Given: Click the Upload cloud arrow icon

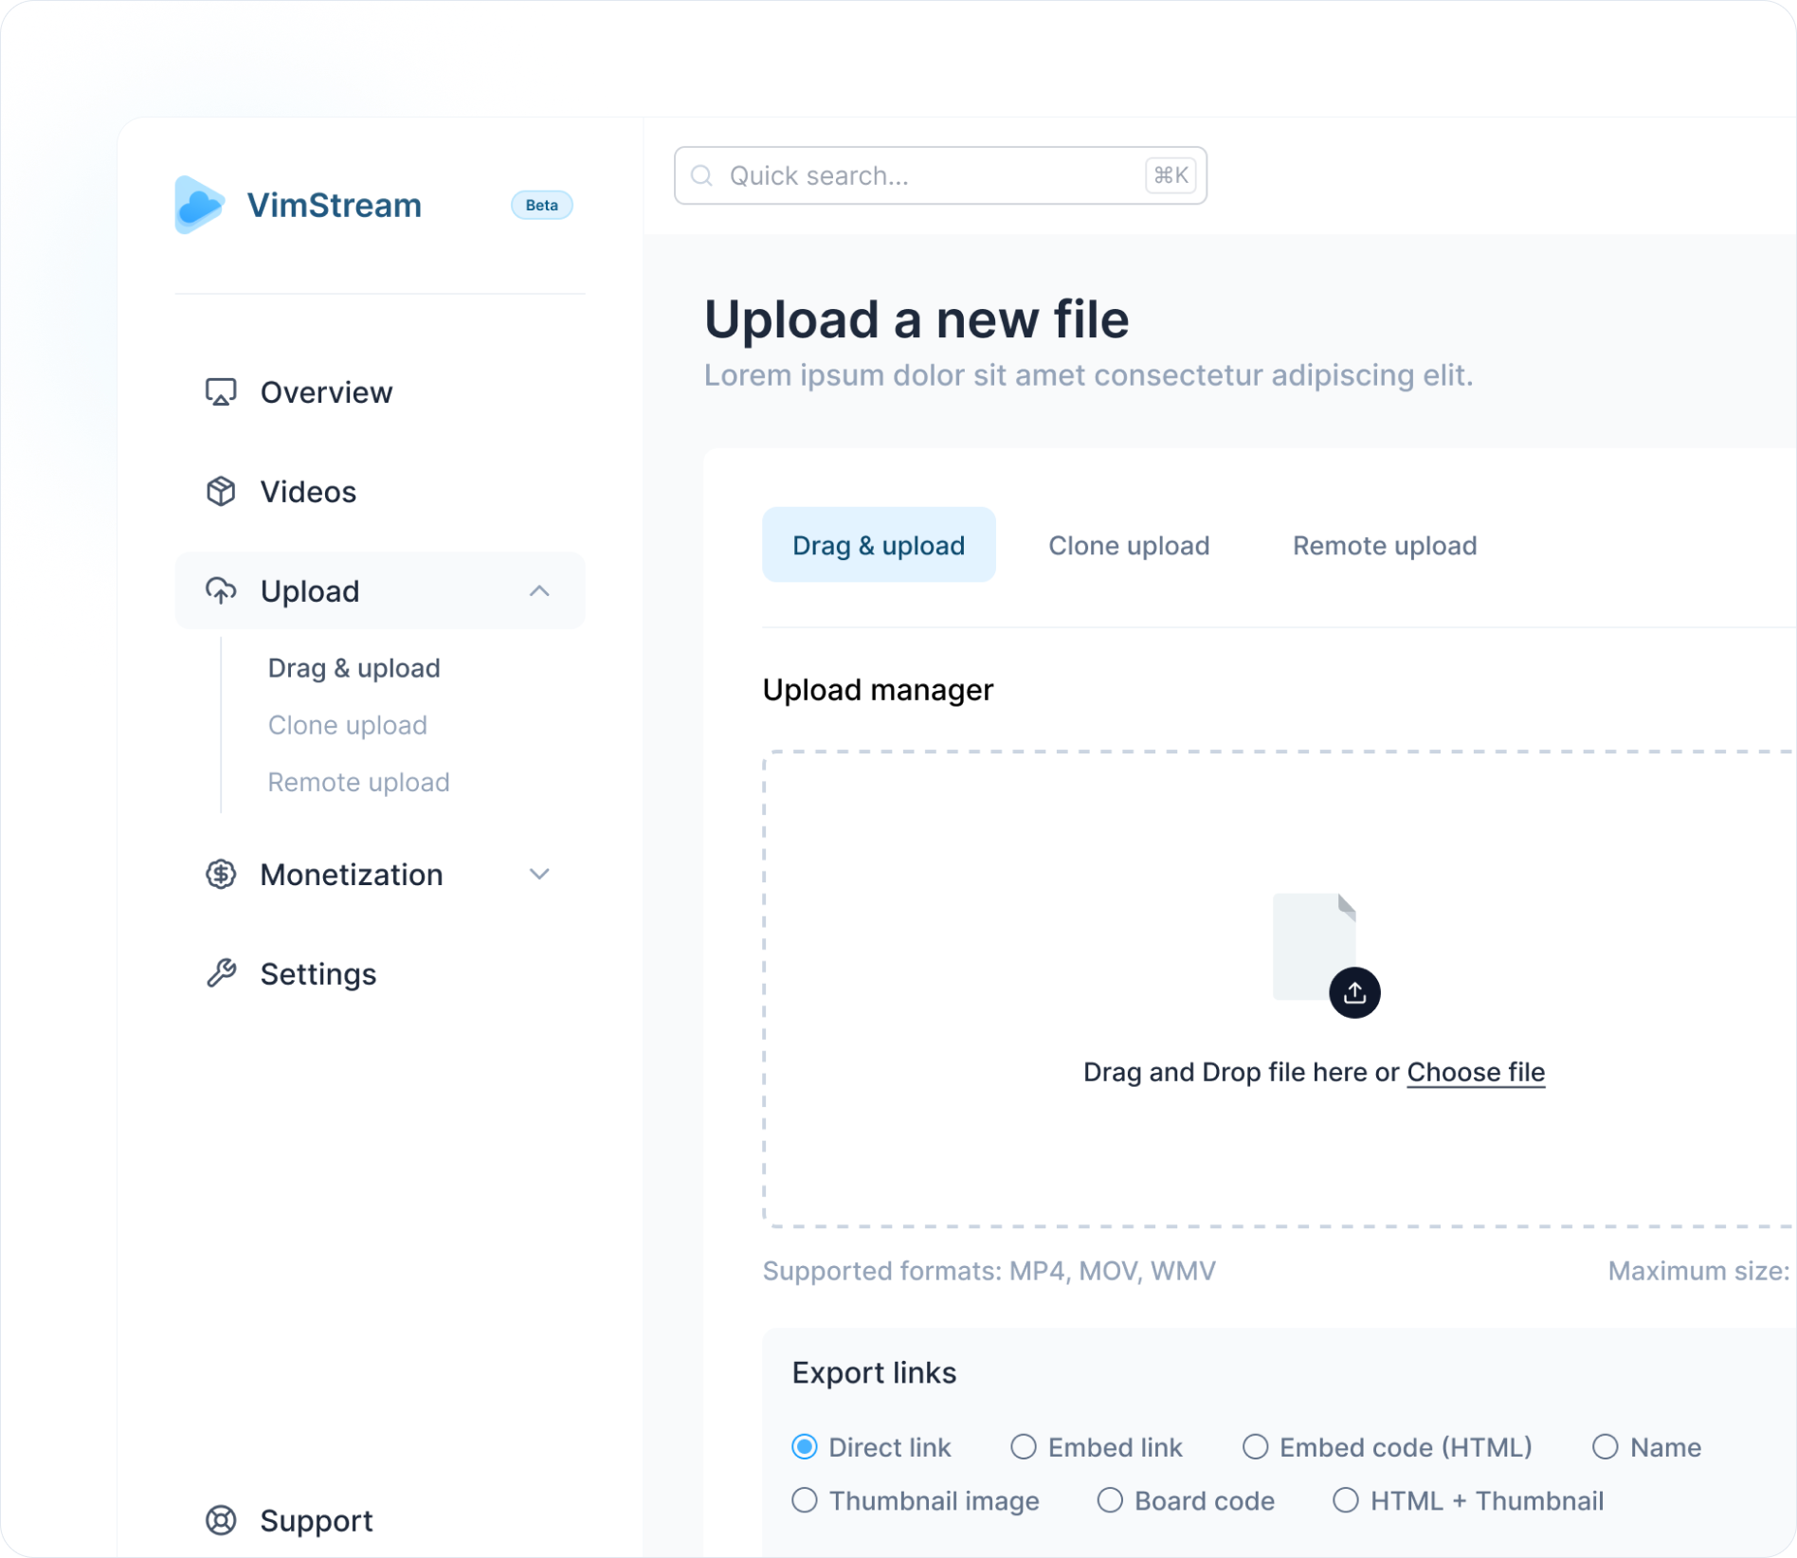Looking at the screenshot, I should 221,591.
